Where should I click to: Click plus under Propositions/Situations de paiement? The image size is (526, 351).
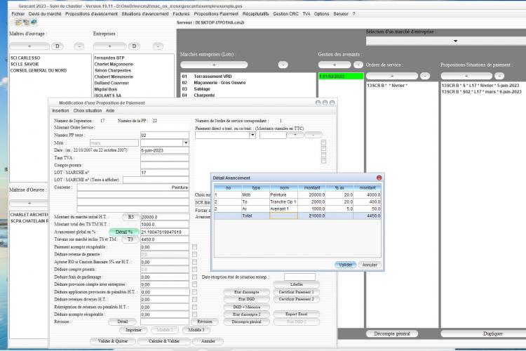466,76
